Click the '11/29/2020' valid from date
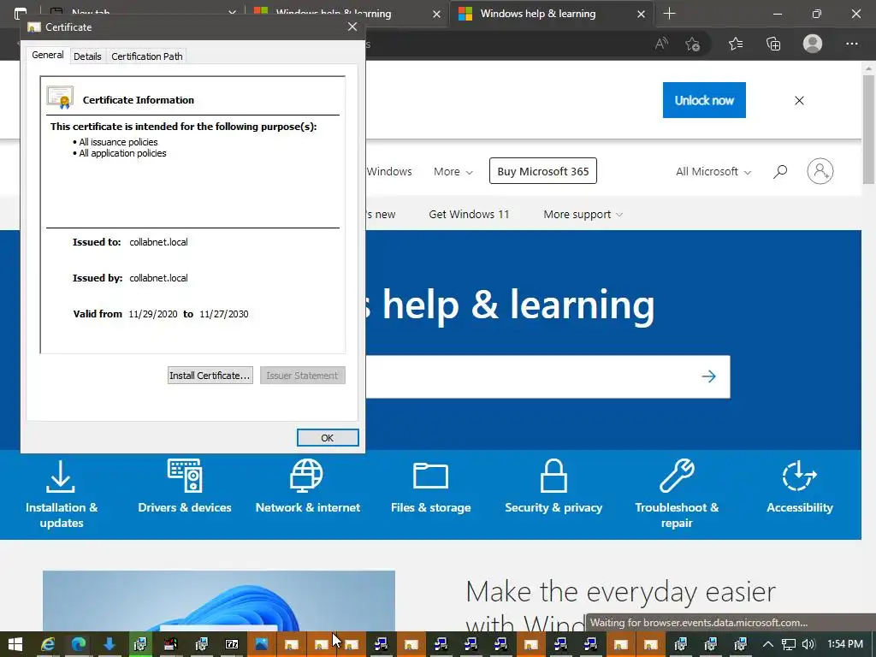The width and height of the screenshot is (876, 657). point(152,314)
